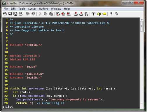
Task: Open Find and Replace toolbar icon
Action: pyautogui.click(x=58, y=14)
